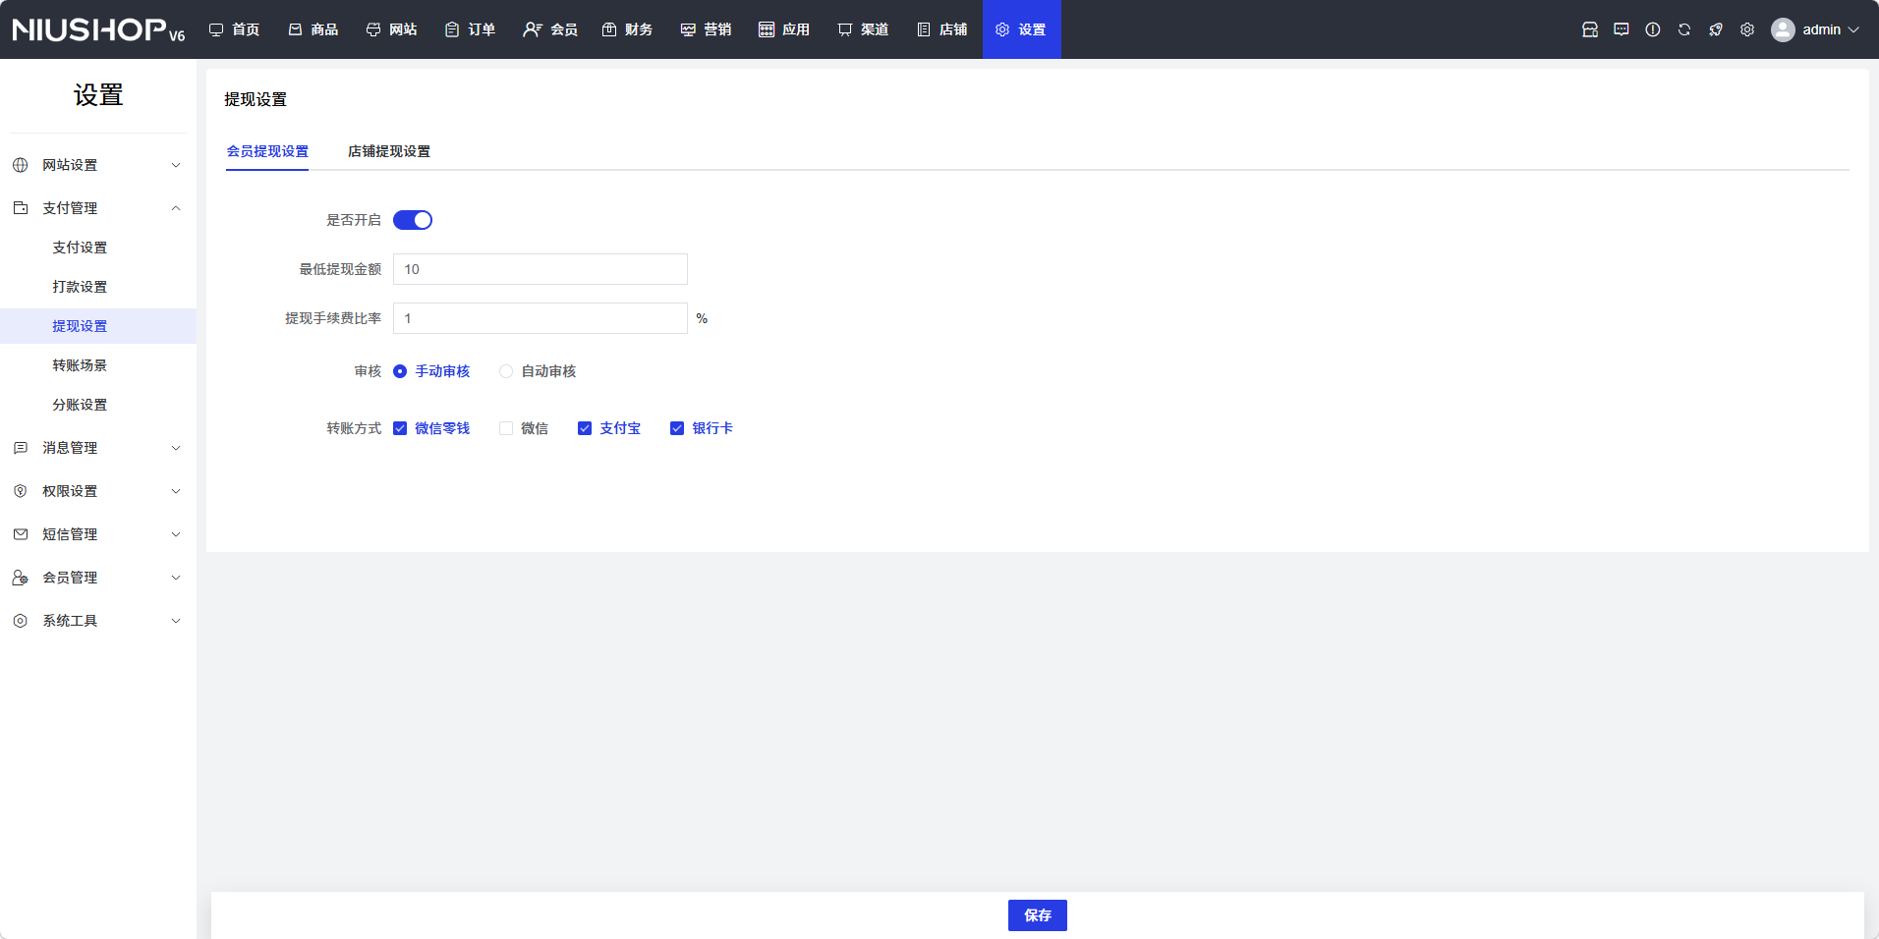
Task: Open the 订单 top menu
Action: 470,29
